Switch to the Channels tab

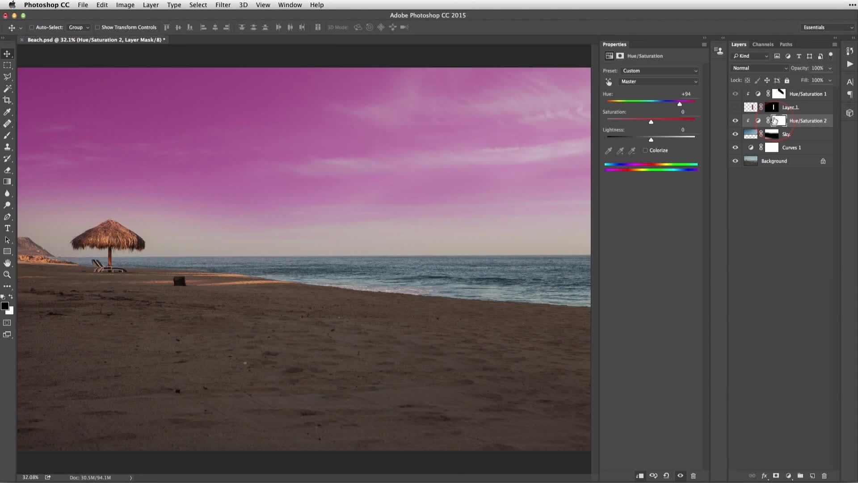(x=763, y=44)
